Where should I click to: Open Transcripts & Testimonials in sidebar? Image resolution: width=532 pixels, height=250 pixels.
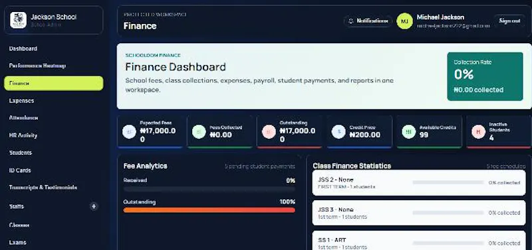coord(54,187)
